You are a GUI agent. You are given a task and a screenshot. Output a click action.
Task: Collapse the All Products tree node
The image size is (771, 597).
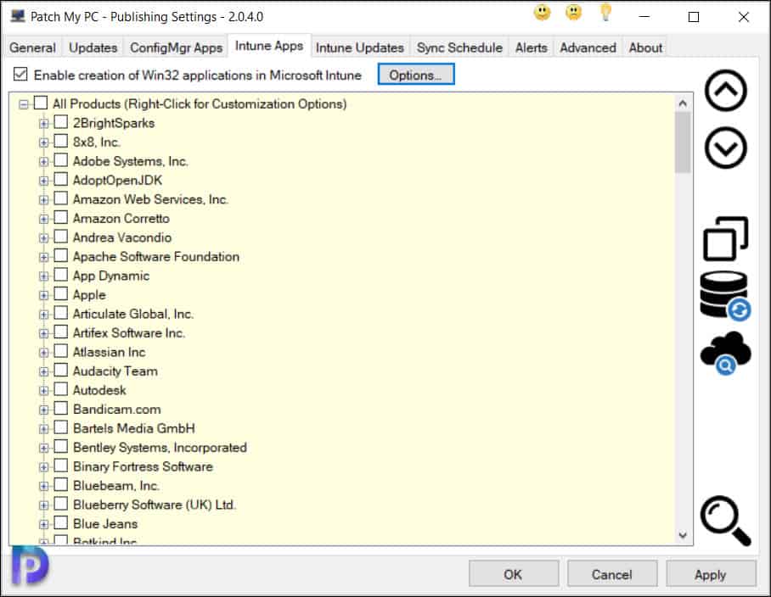23,104
